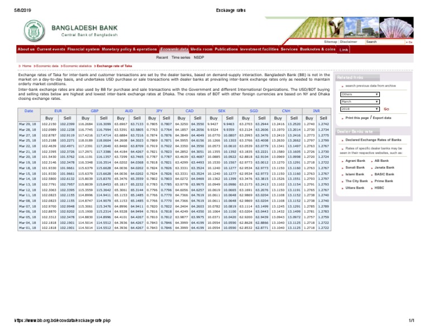Click the Print this page link
429x331 pixels.
point(357,118)
